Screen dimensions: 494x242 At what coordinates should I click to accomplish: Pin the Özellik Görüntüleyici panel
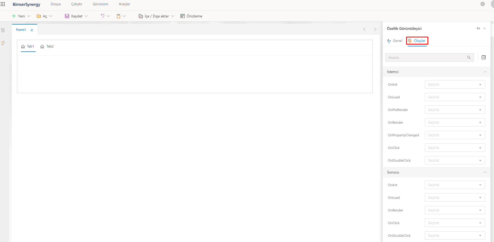pos(478,28)
